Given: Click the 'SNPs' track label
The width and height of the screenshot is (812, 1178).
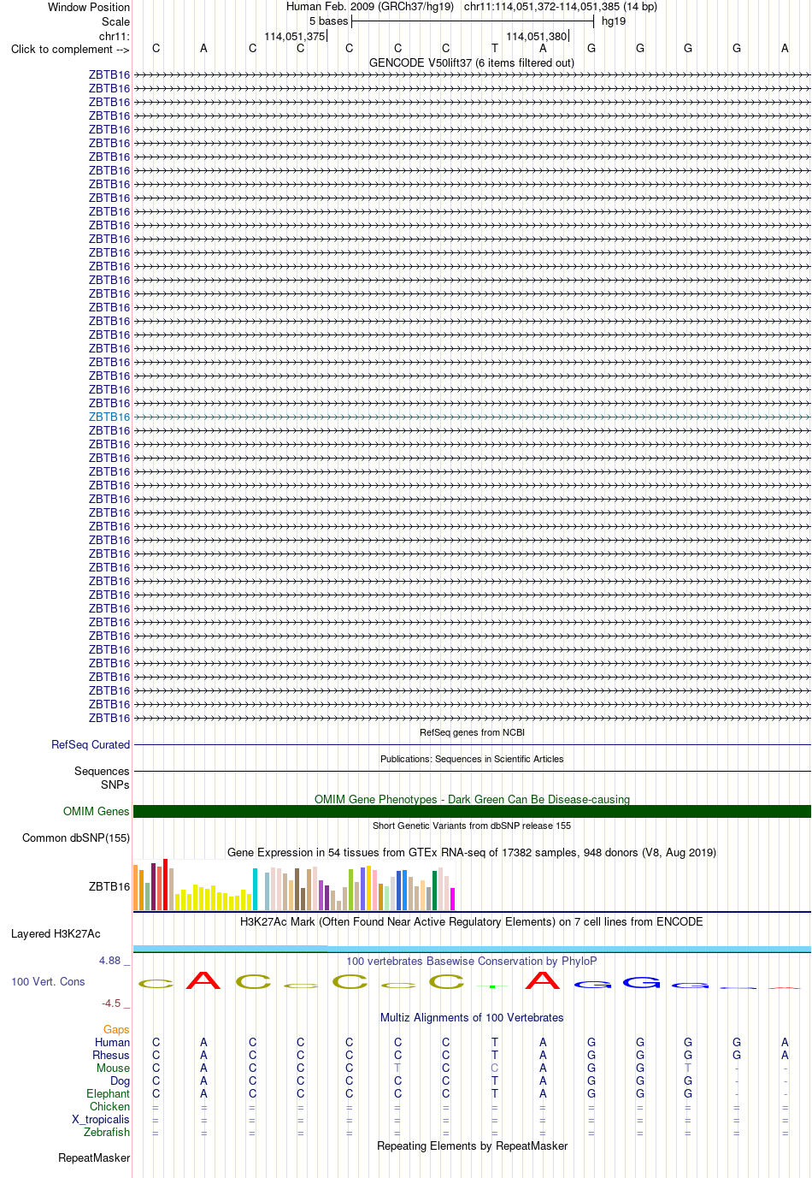Looking at the screenshot, I should click(115, 785).
